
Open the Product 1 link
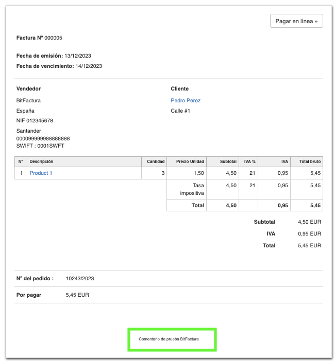point(41,173)
